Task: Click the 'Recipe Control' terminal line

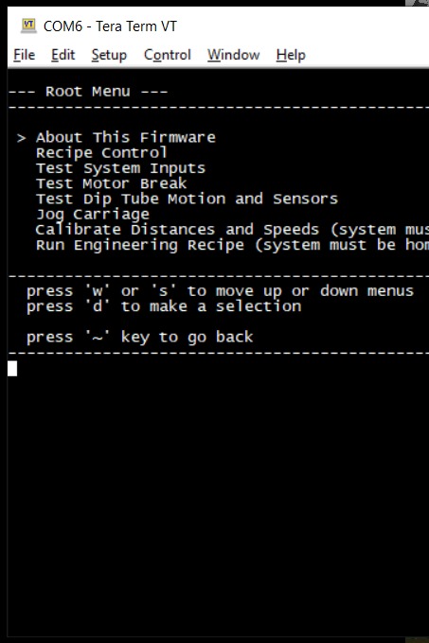Action: click(101, 153)
